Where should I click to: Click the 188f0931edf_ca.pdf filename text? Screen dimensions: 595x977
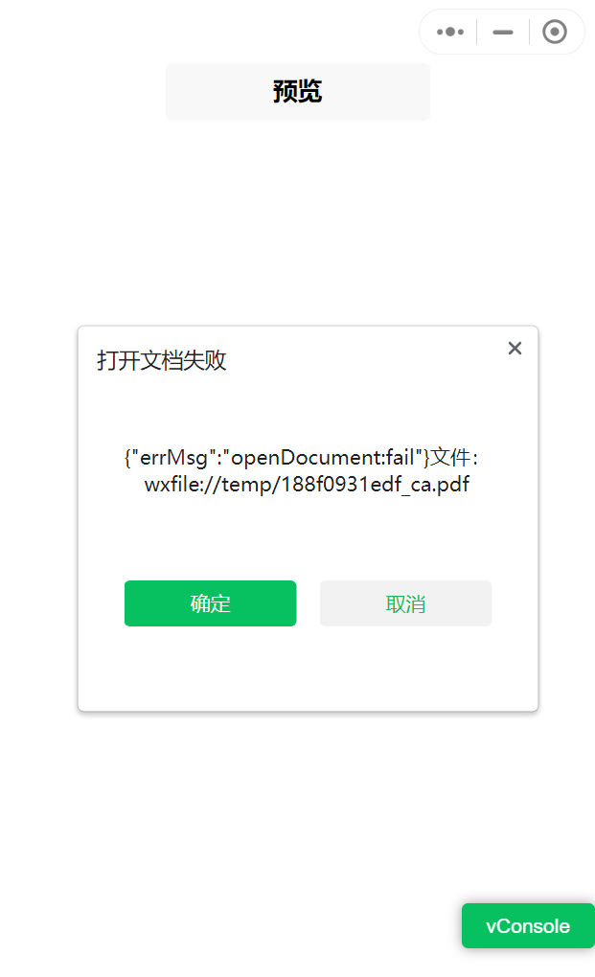click(x=375, y=484)
